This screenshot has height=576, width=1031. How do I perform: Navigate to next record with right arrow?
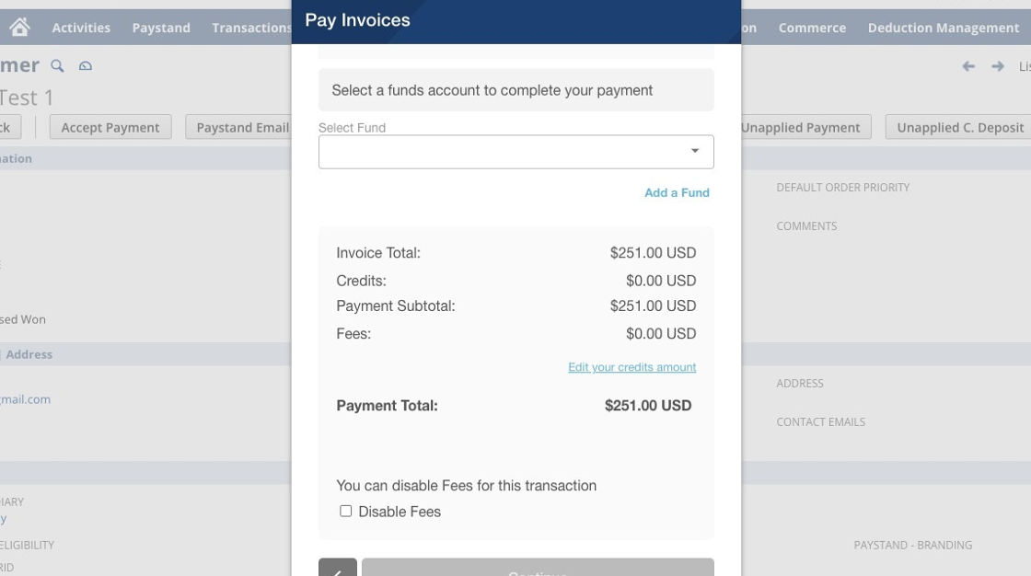[x=998, y=66]
